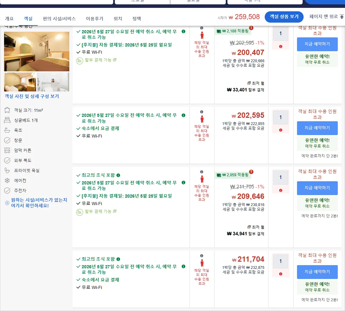Open the bathroom photo thumbnail
345x311 pixels.
pos(53,82)
